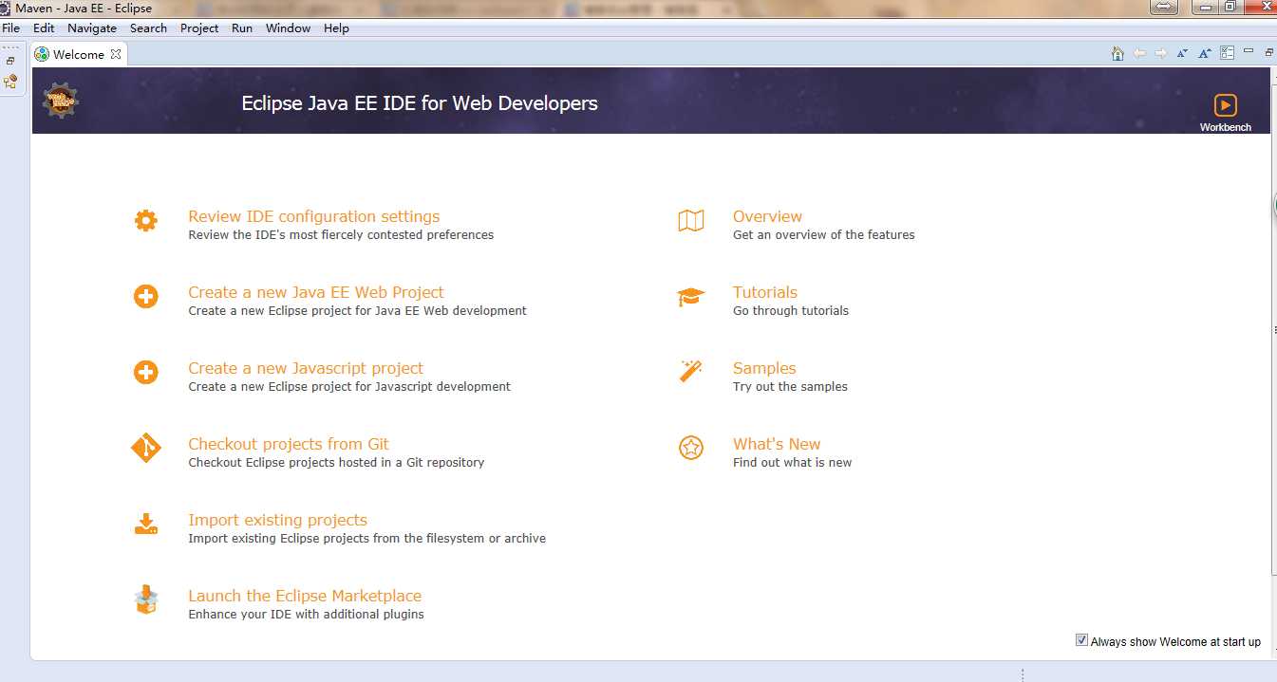Open the Window menu

tap(288, 28)
